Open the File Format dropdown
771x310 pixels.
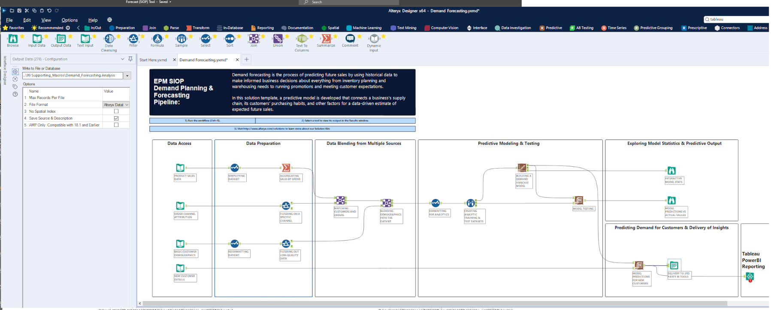pyautogui.click(x=116, y=105)
